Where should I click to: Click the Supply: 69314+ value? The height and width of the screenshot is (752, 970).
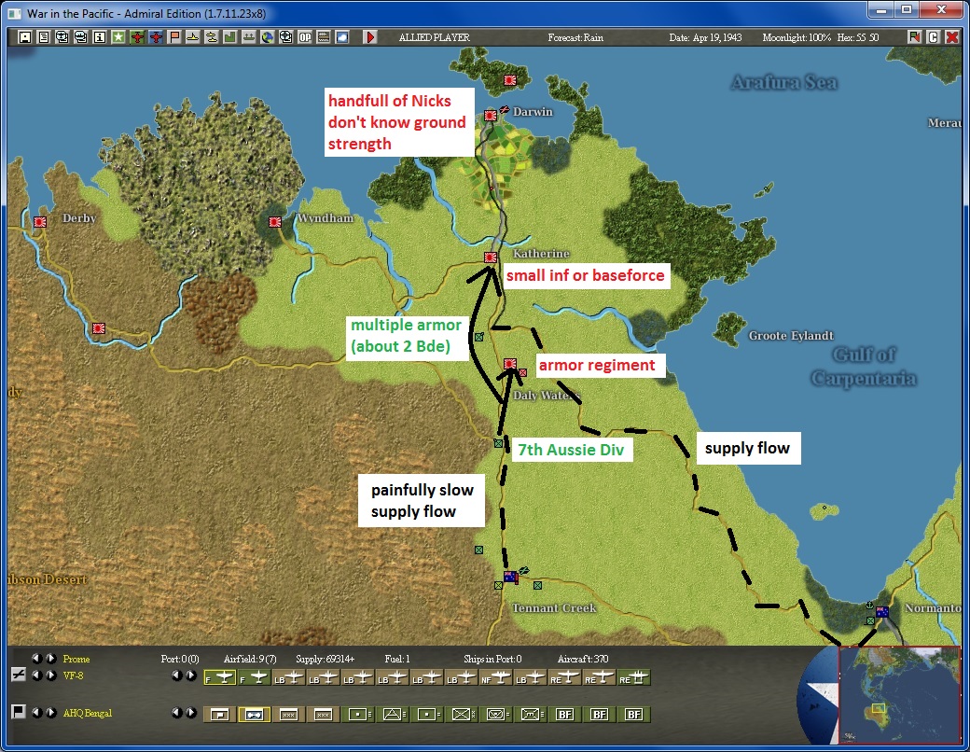click(x=326, y=659)
